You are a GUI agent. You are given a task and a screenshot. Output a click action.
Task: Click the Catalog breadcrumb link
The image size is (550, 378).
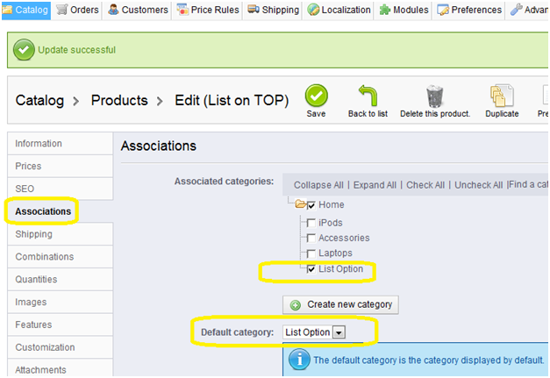(39, 100)
